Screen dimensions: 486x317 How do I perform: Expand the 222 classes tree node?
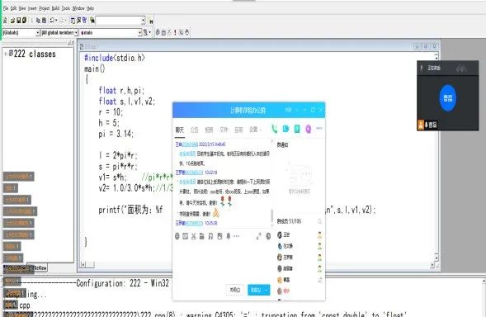5,54
